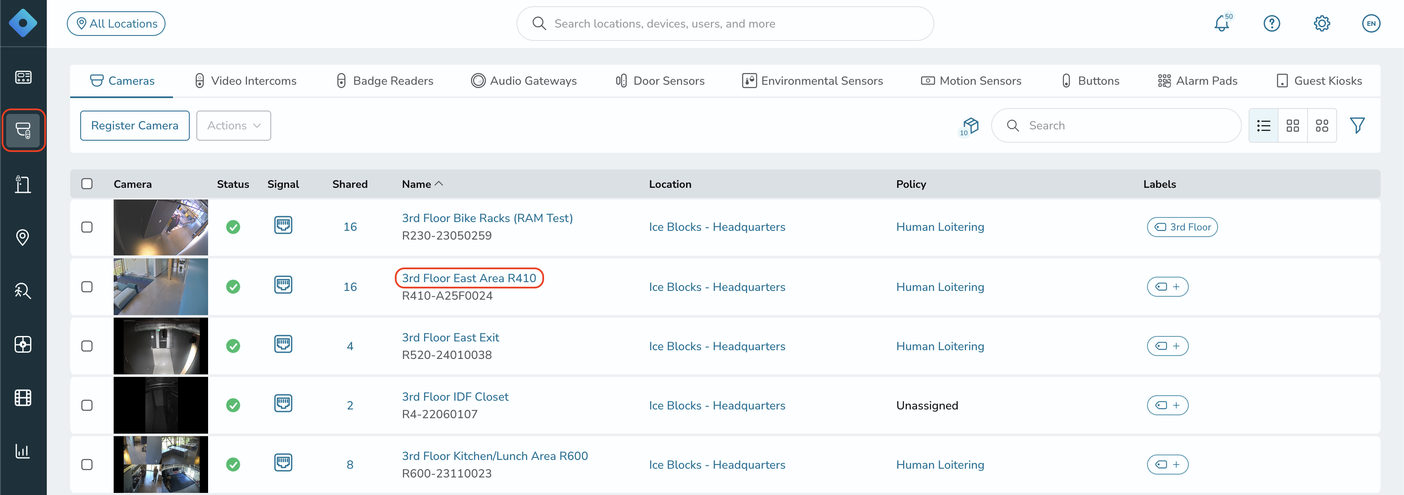Switch to the Alarm Pads tab
The image size is (1404, 495).
click(1198, 81)
